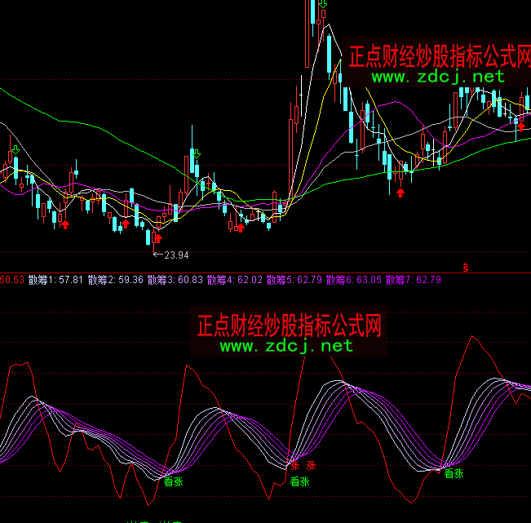531x523 pixels.
Task: Click the leftmost green down arrow signal
Action: click(x=15, y=149)
